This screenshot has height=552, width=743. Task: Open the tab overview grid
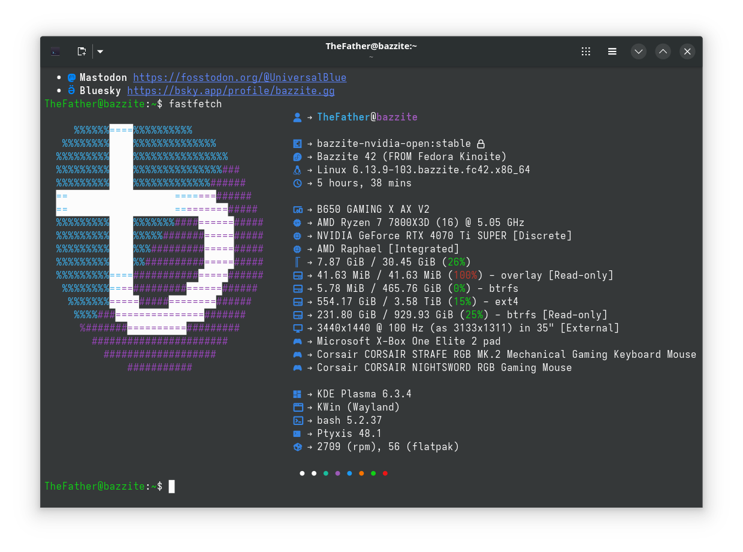[585, 52]
